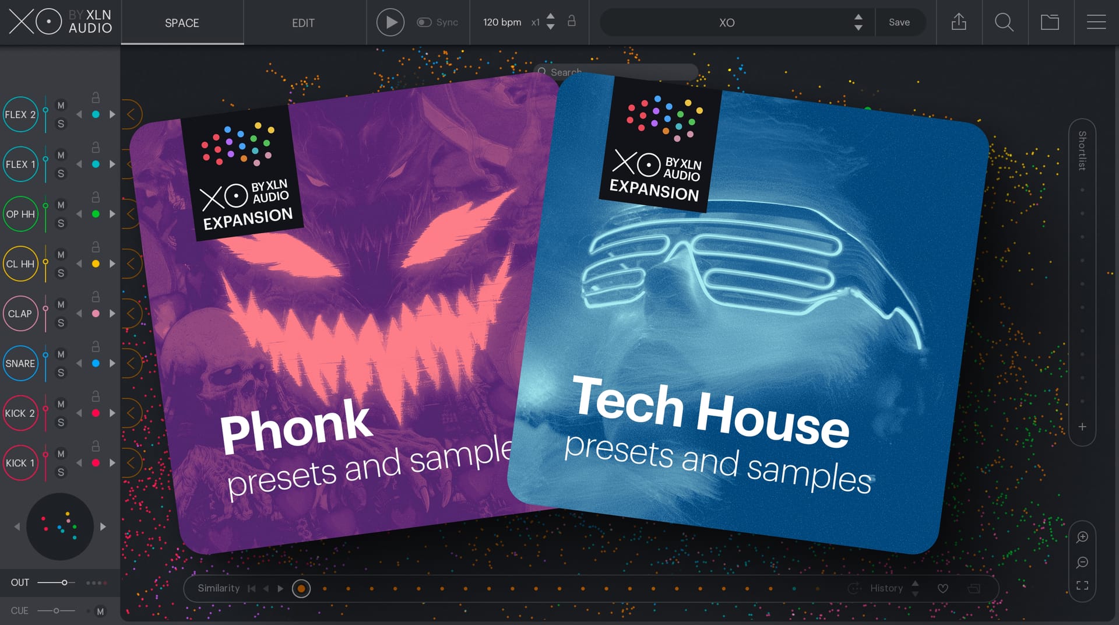This screenshot has width=1119, height=625.
Task: Select the FLEX 1 channel circle
Action: (20, 164)
